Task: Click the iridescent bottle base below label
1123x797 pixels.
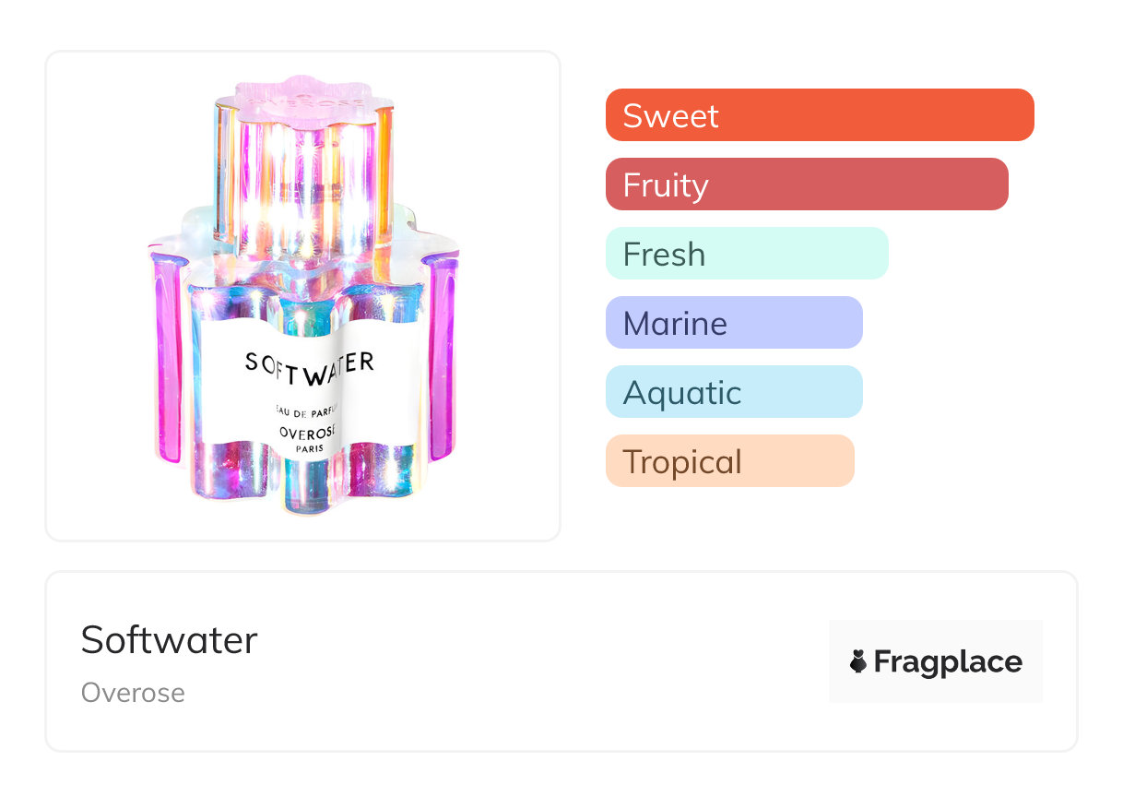Action: coord(304,484)
